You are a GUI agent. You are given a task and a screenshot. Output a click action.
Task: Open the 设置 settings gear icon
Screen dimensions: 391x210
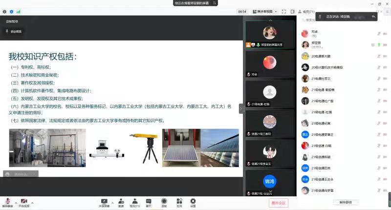[x=193, y=201]
